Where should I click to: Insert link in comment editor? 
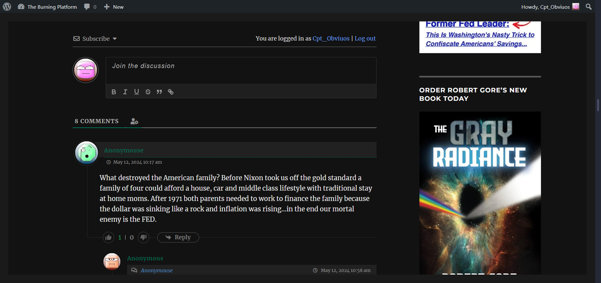click(171, 92)
